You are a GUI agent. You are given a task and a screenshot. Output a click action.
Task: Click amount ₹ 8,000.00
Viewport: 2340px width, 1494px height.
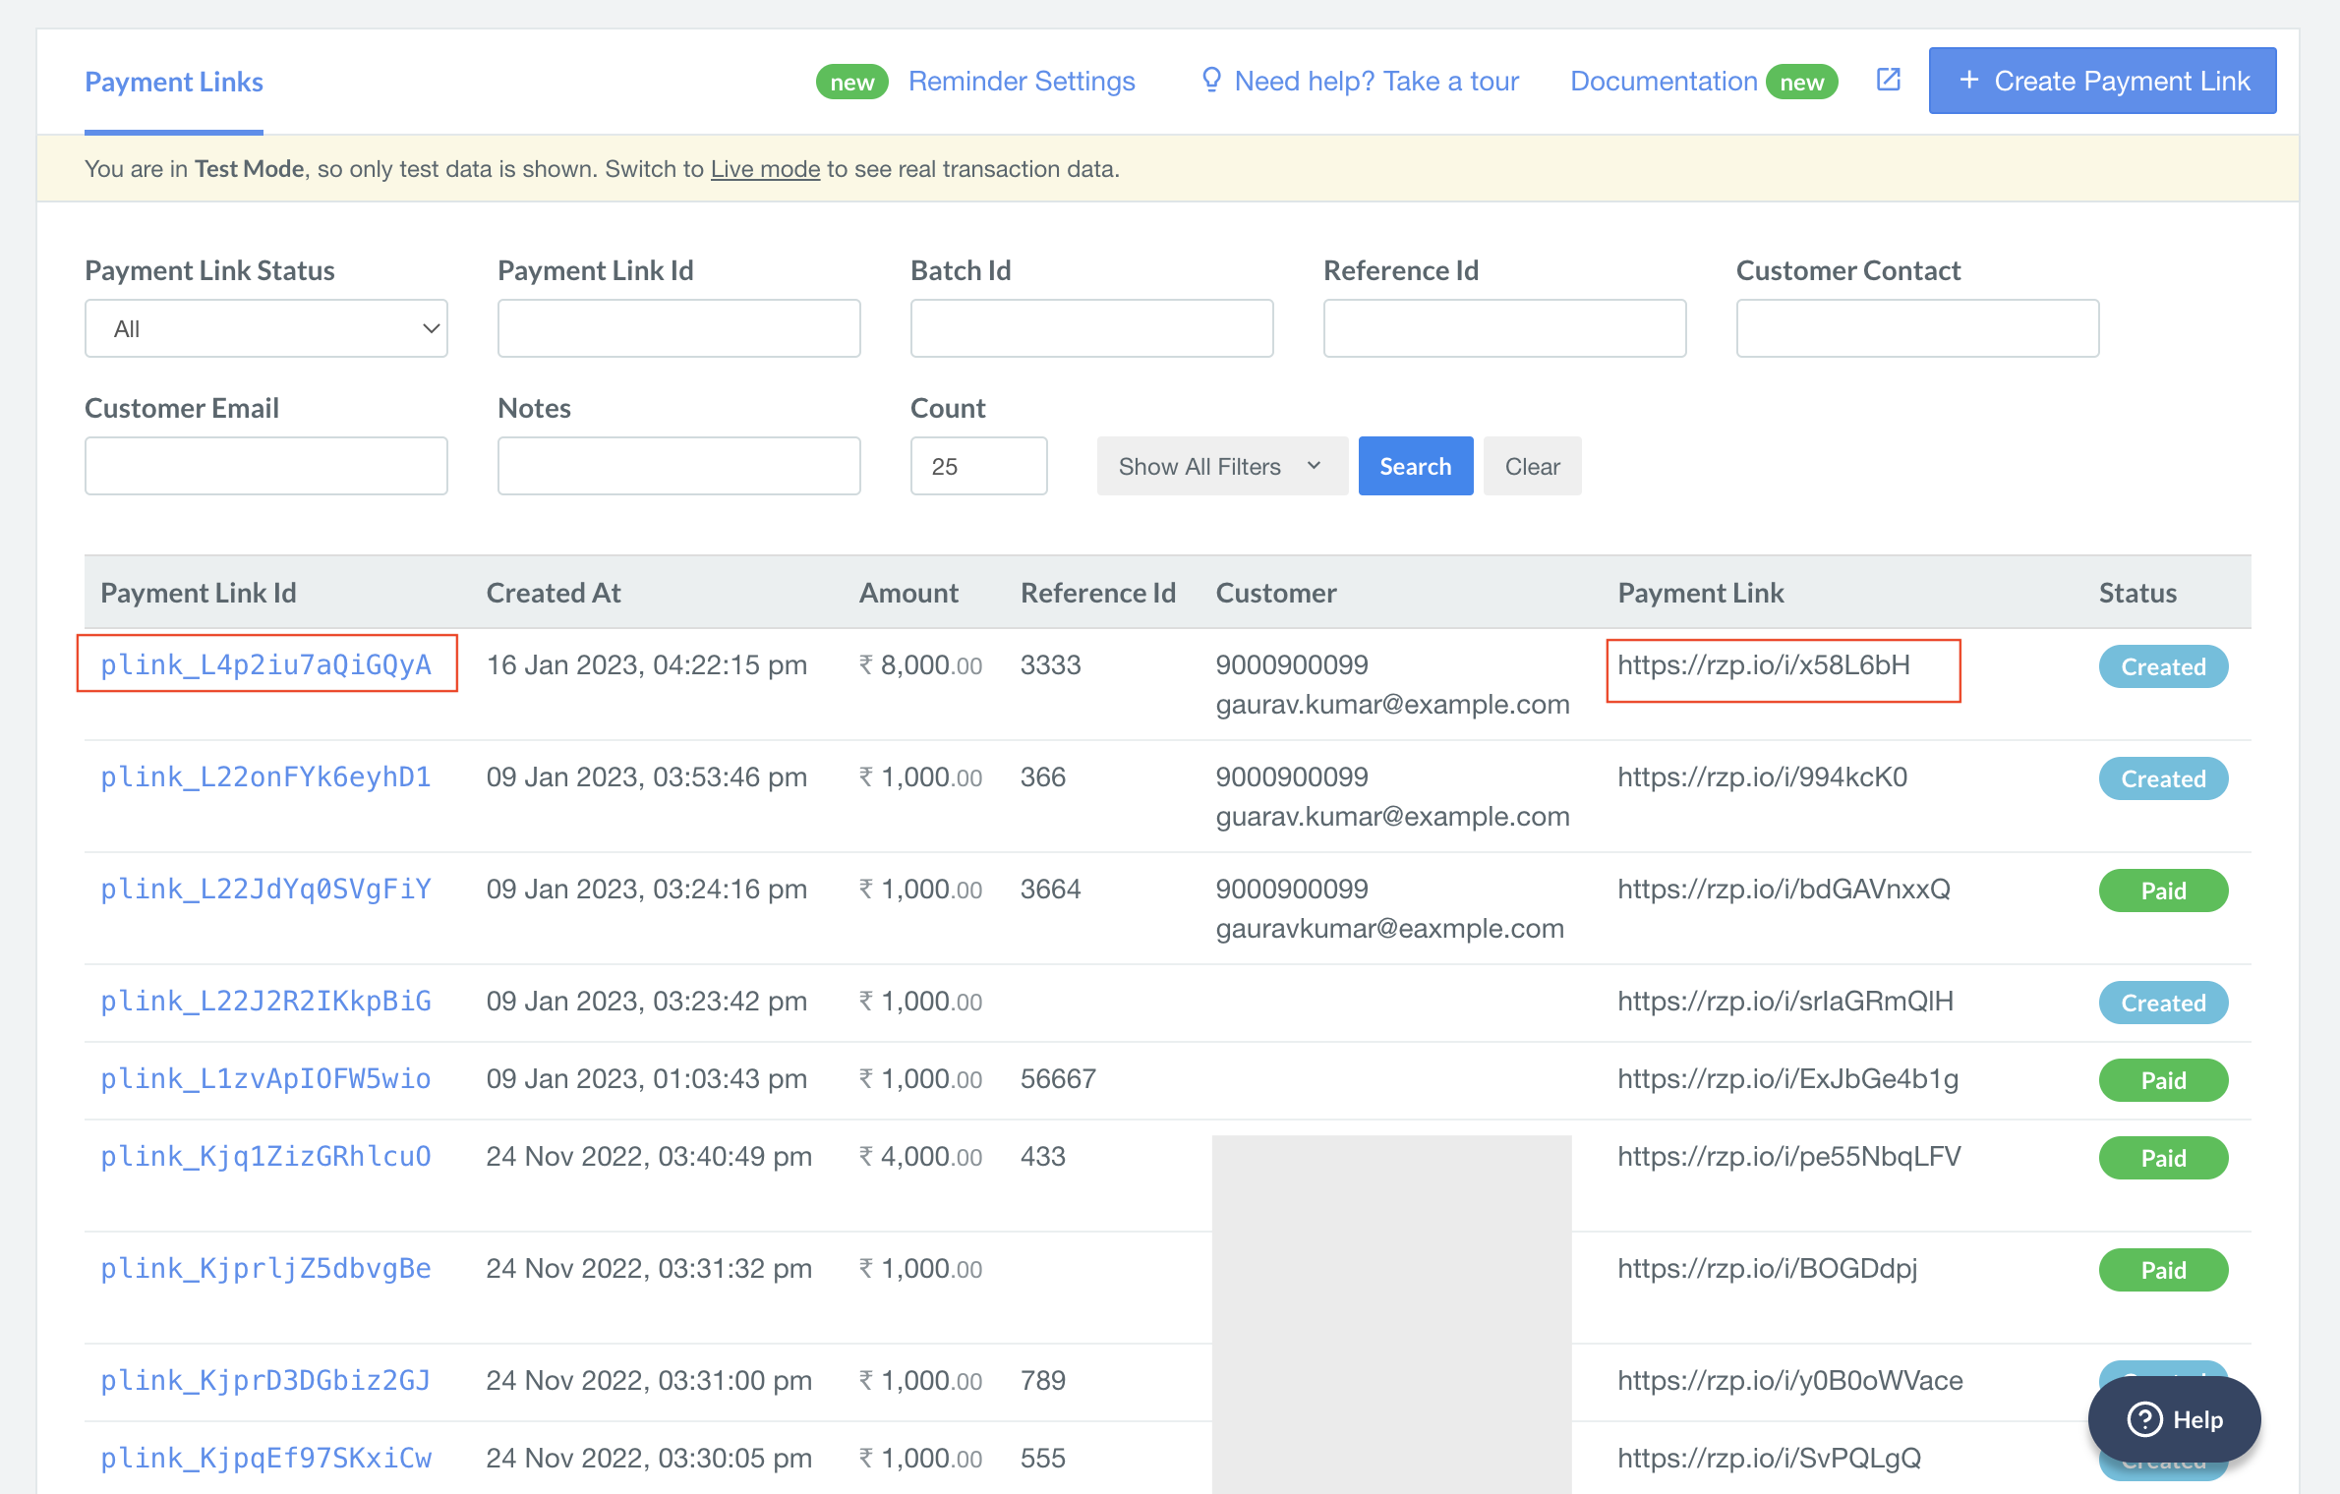tap(920, 664)
